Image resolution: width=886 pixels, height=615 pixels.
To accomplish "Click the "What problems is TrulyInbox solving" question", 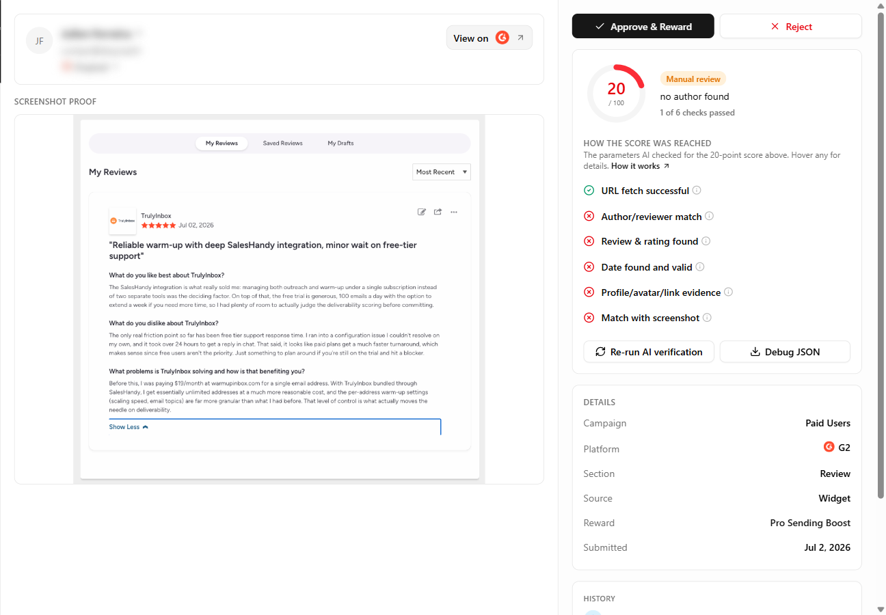I will coord(207,371).
